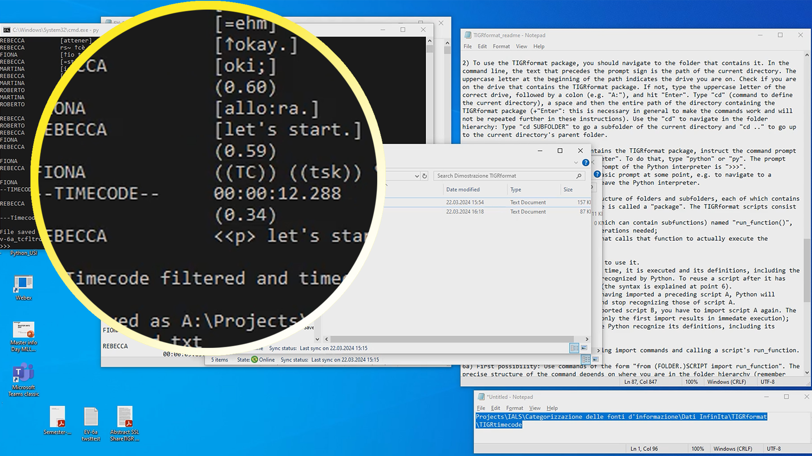Screen dimensions: 812x456
Task: Click 'UTF-8' in Untitled Notepad status bar
Action: pyautogui.click(x=774, y=448)
